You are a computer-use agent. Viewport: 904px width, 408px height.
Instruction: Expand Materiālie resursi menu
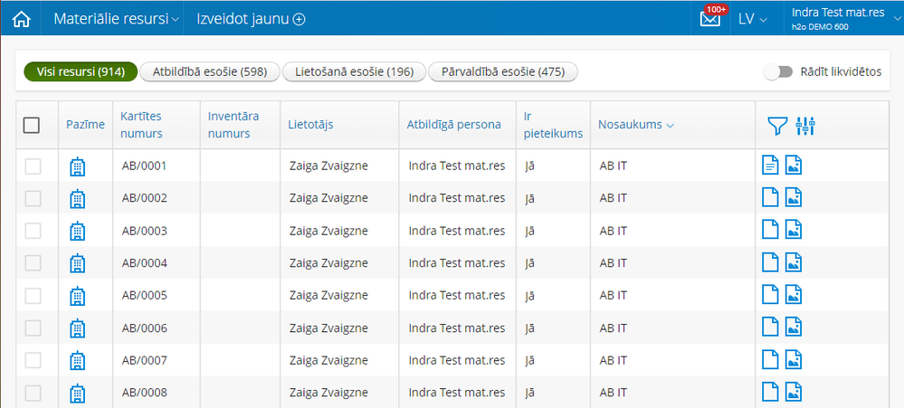click(x=117, y=18)
